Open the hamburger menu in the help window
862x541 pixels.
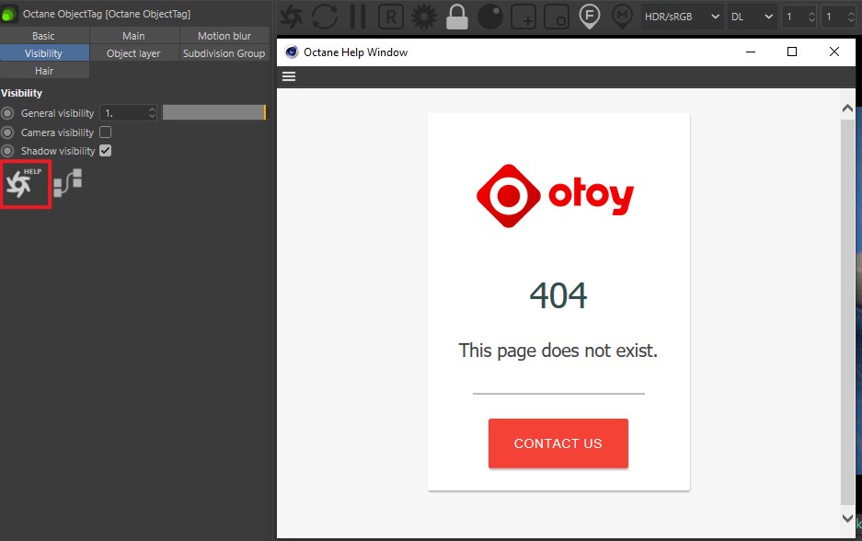[289, 76]
